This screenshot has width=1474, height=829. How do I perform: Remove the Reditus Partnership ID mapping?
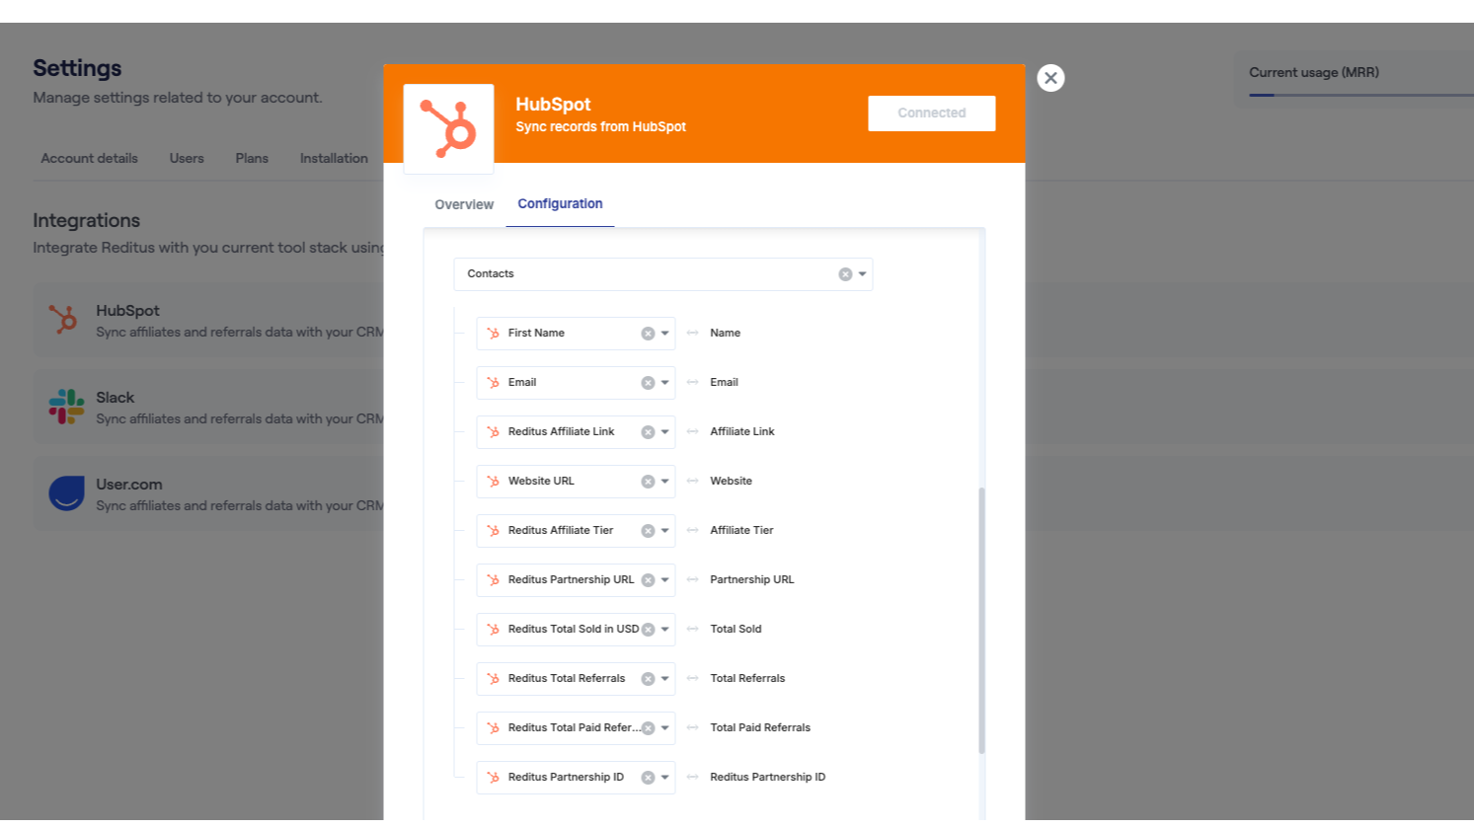coord(648,778)
